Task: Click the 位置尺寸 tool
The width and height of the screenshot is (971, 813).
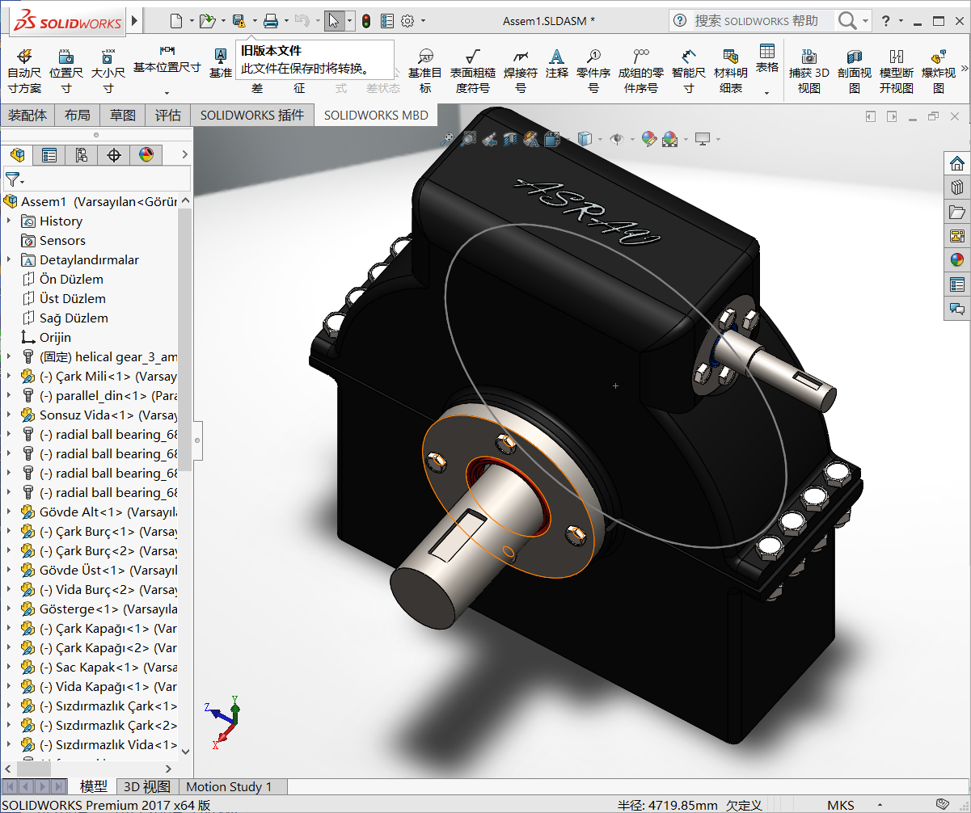Action: pos(66,71)
